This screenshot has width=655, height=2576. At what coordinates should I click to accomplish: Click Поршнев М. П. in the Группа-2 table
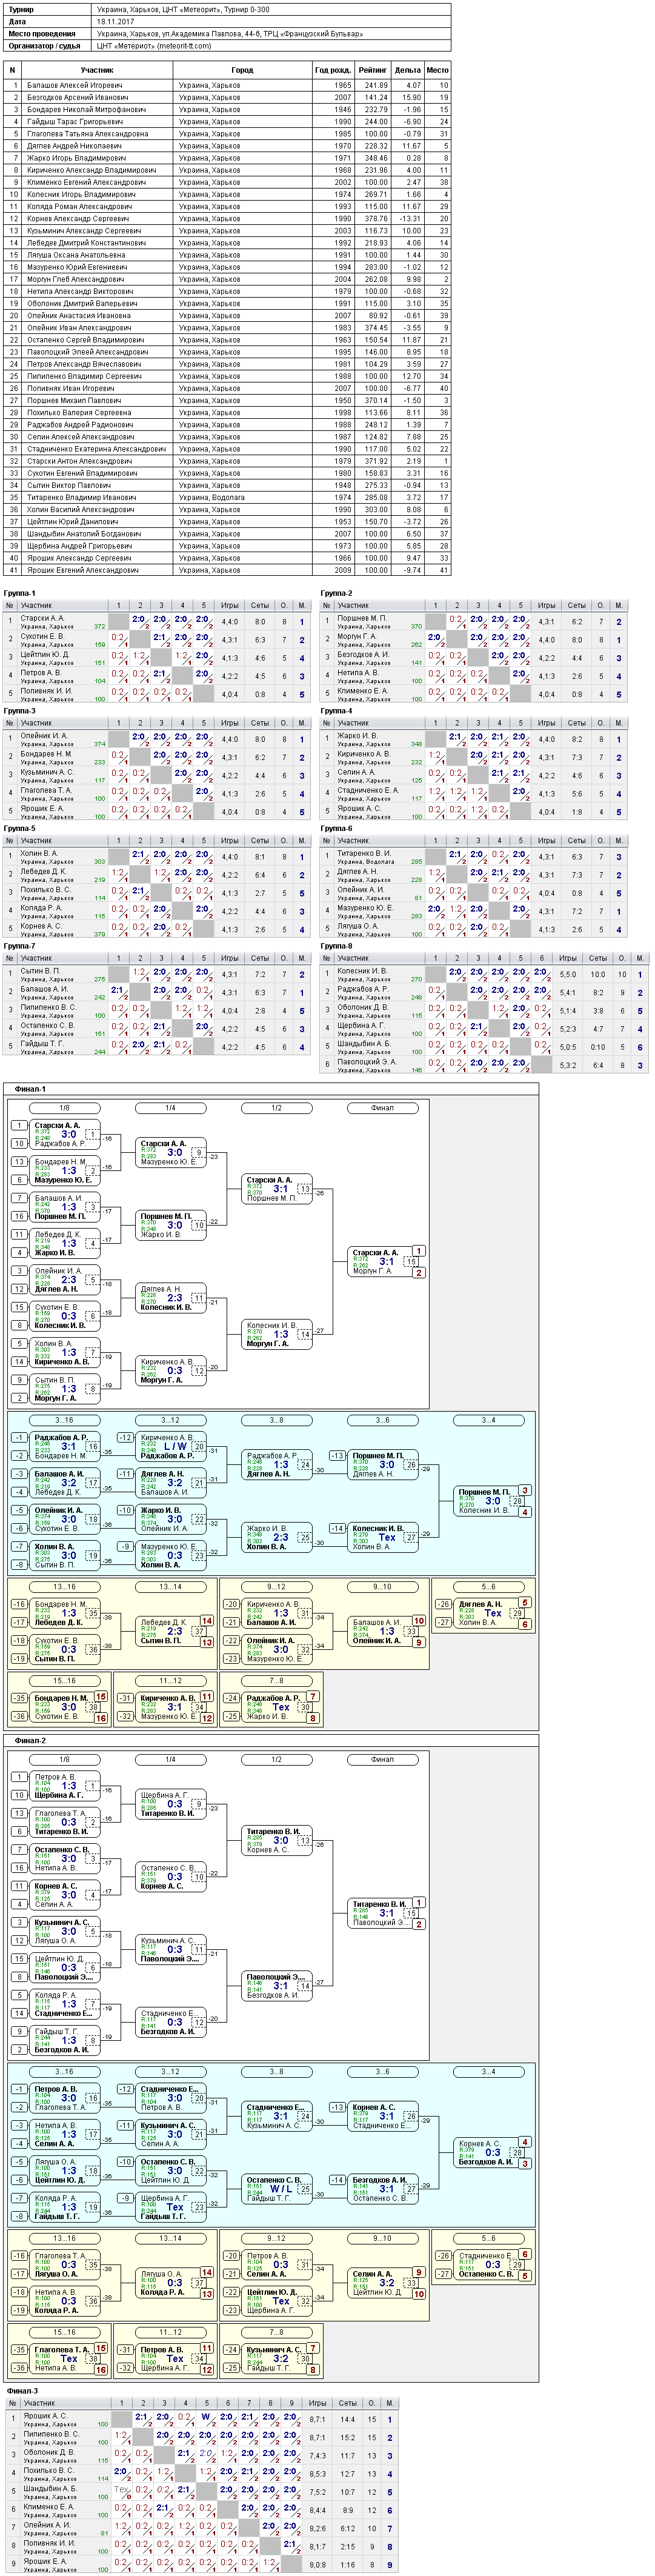click(x=361, y=618)
